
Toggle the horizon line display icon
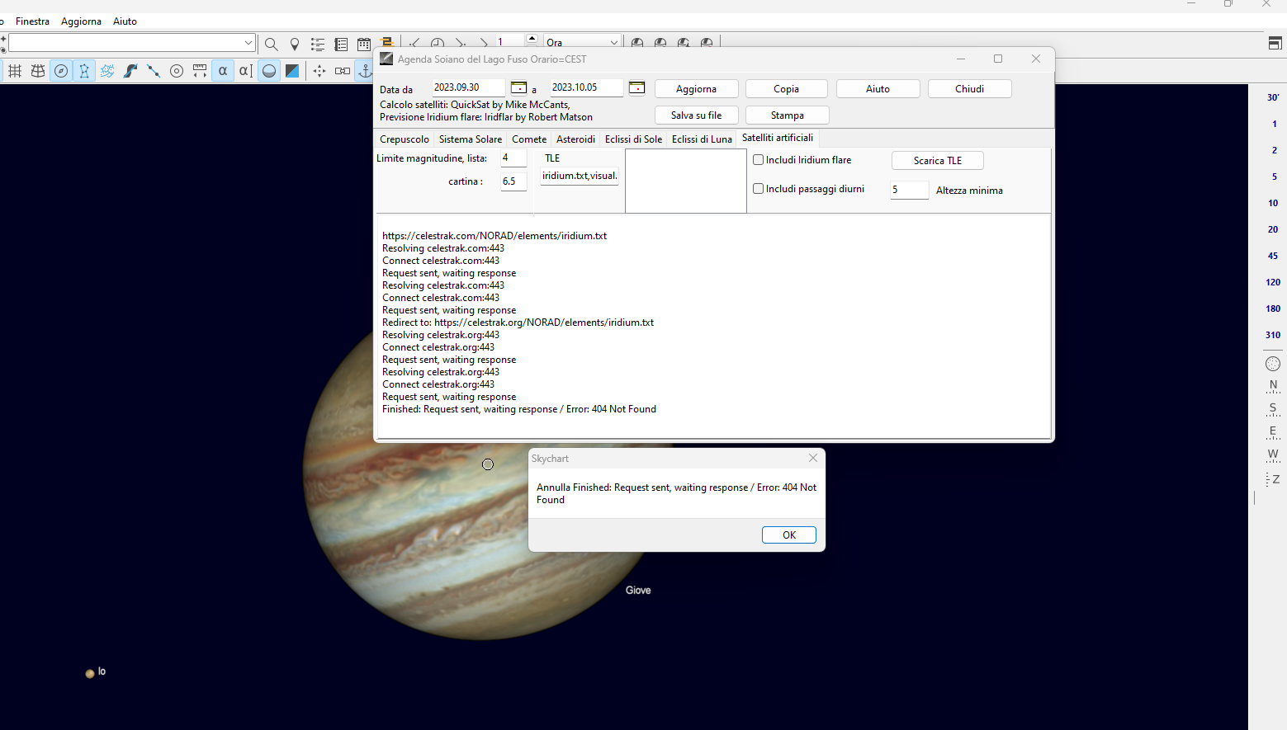[269, 71]
